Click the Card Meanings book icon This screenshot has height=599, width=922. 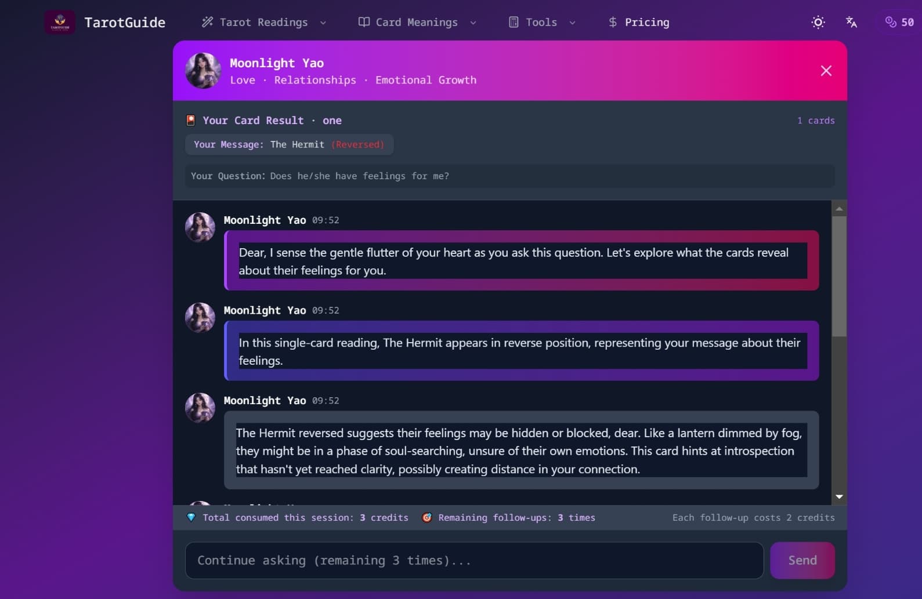click(x=363, y=22)
